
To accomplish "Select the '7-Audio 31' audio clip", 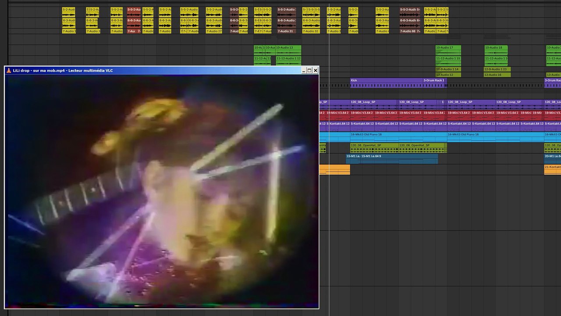I will click(286, 31).
